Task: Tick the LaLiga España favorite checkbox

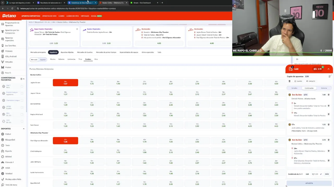Action: 22,107
